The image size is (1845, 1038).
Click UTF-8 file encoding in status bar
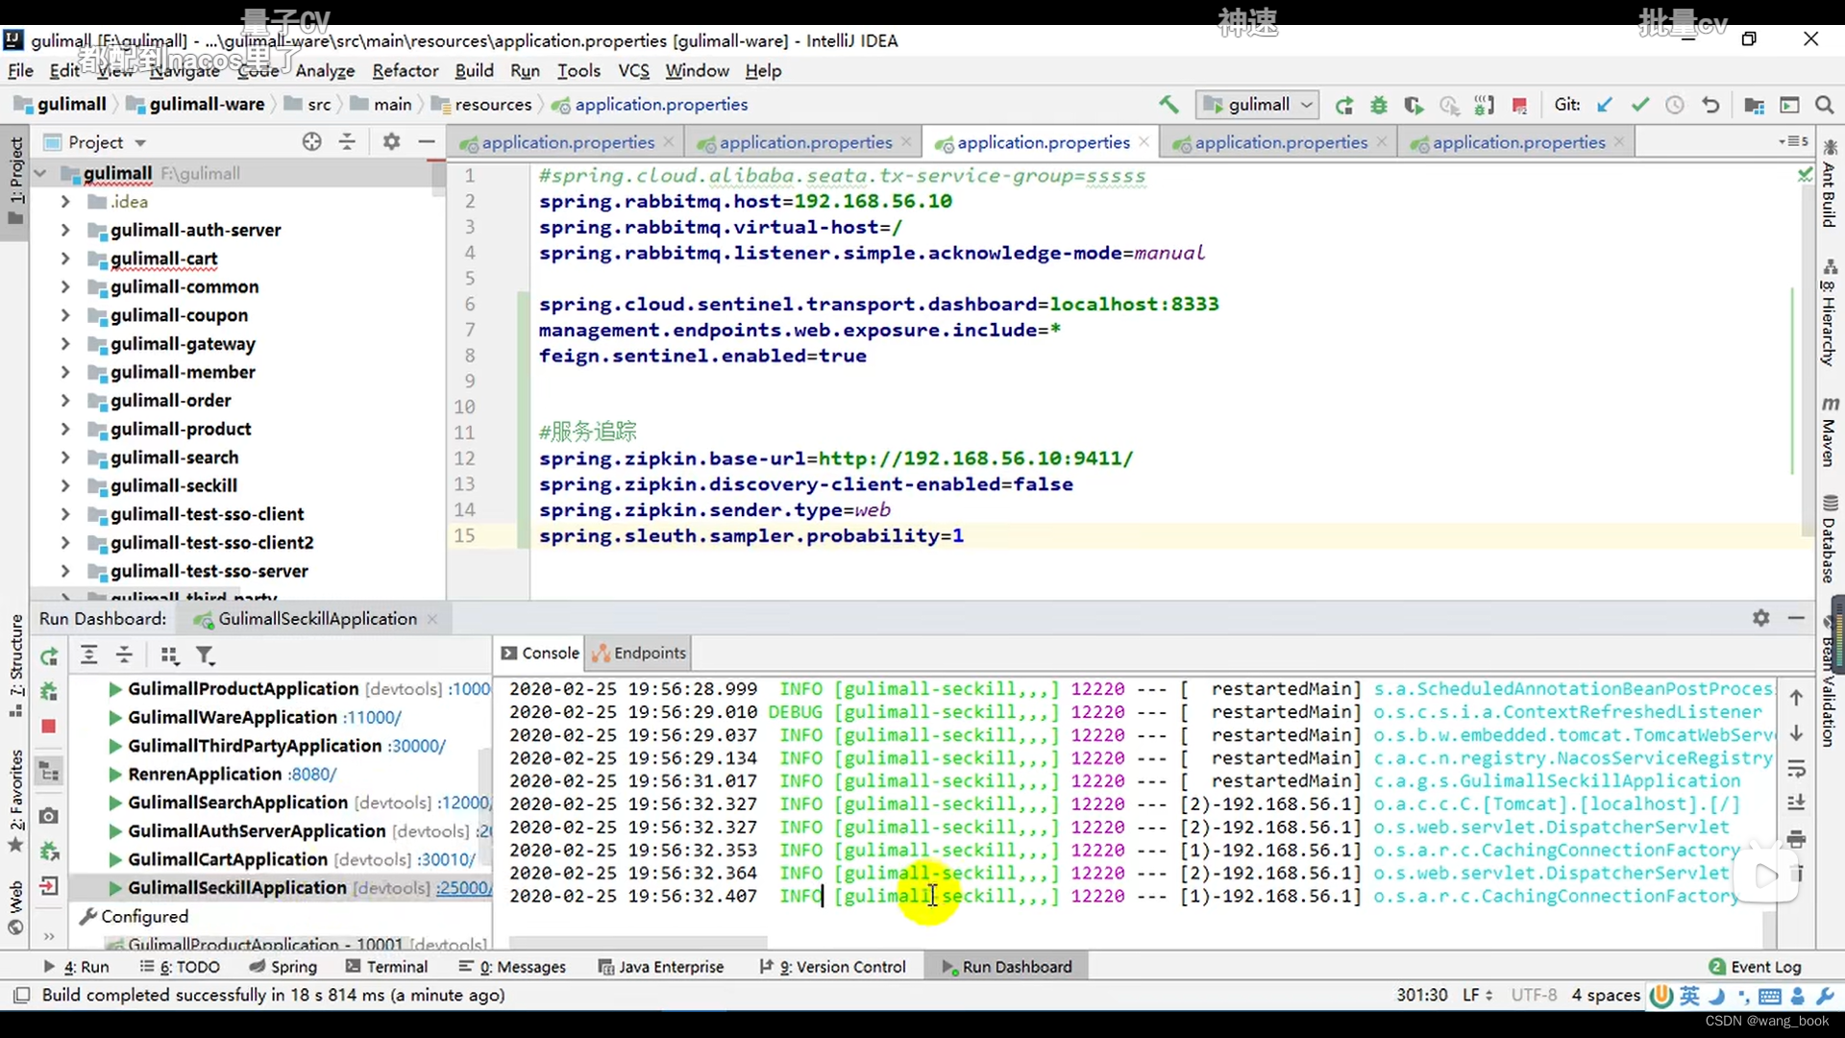1534,996
